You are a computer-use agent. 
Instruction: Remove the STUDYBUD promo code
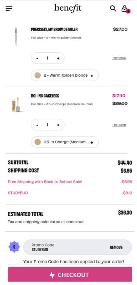(x=116, y=248)
